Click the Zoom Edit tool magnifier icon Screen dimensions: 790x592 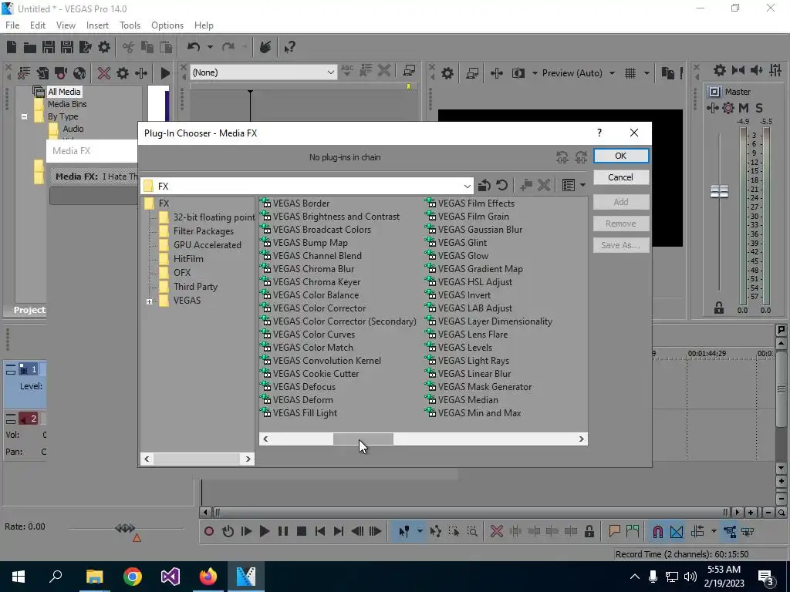click(x=472, y=531)
